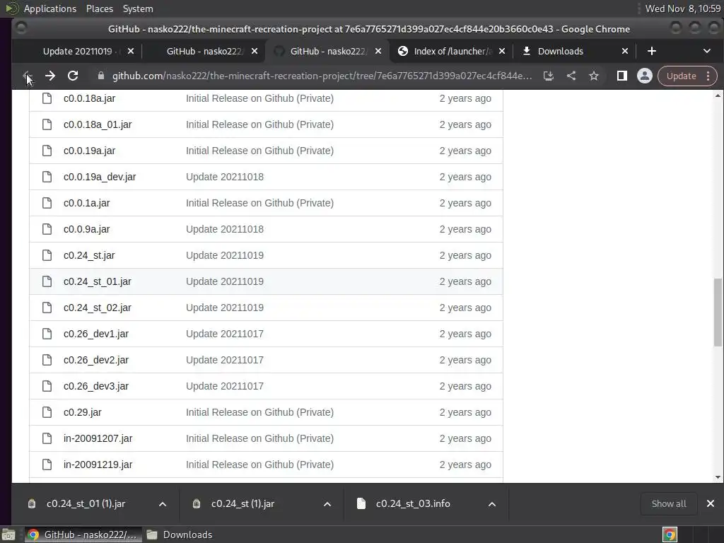Image resolution: width=724 pixels, height=543 pixels.
Task: Click the file icon for c0.26_dev2.jar
Action: coord(47,360)
